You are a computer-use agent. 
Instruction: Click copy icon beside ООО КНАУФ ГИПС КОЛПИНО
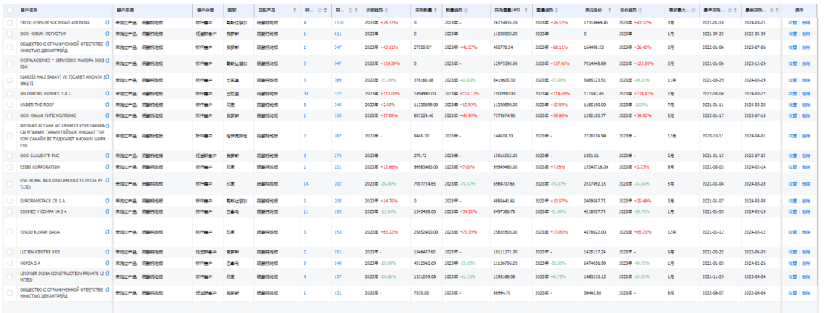108,115
